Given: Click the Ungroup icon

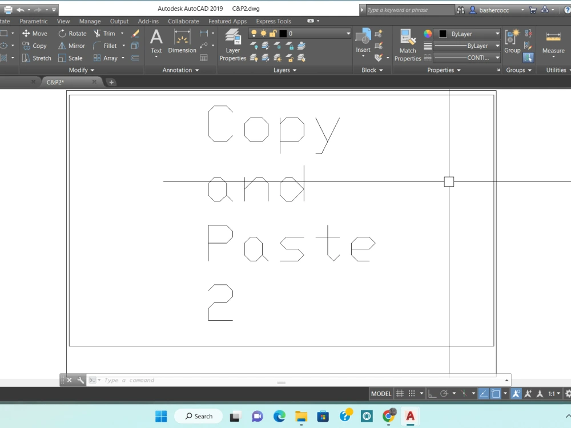Looking at the screenshot, I should (x=528, y=34).
